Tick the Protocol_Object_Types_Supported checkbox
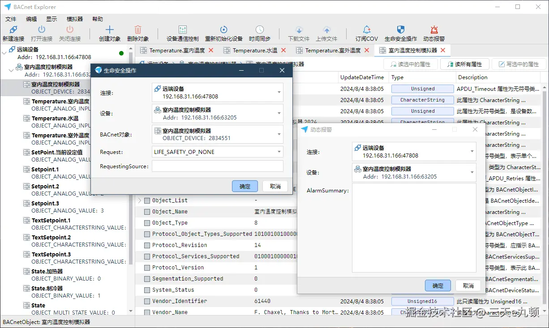Image resolution: width=549 pixels, height=328 pixels. coord(147,234)
